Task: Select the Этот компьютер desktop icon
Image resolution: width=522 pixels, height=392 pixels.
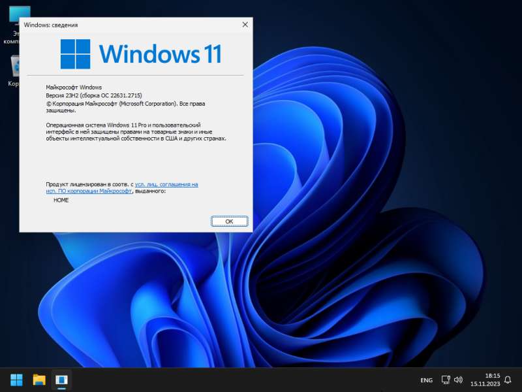Action: (x=11, y=25)
